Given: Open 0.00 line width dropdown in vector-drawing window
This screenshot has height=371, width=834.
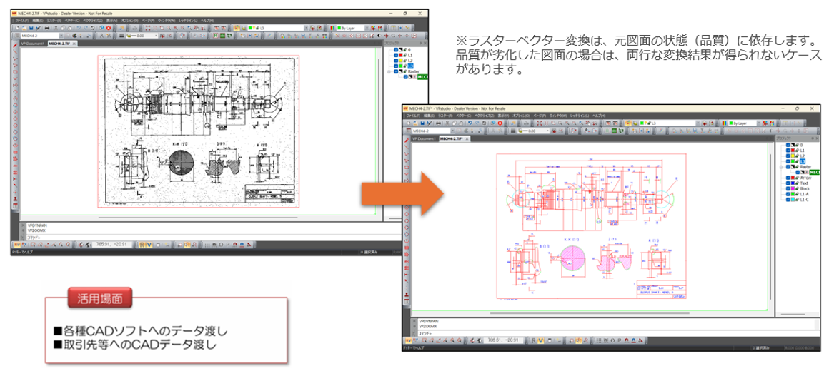Looking at the screenshot, I should [547, 131].
